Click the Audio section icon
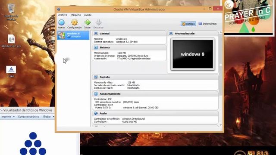 point(96,113)
